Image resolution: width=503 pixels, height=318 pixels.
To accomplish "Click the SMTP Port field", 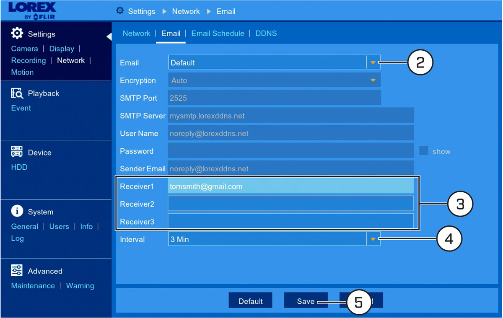I will coord(274,98).
